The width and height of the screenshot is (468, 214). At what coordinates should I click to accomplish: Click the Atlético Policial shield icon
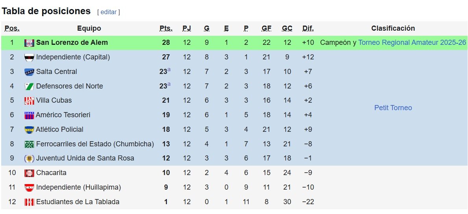pyautogui.click(x=29, y=129)
